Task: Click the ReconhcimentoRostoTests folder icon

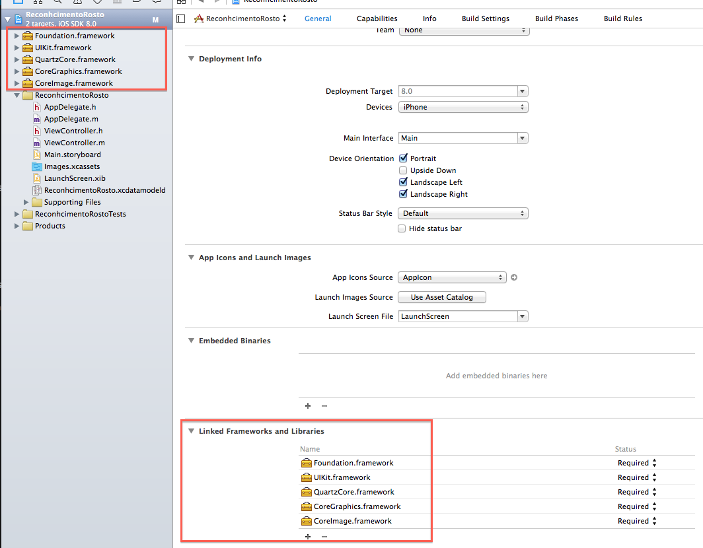Action: click(x=28, y=214)
